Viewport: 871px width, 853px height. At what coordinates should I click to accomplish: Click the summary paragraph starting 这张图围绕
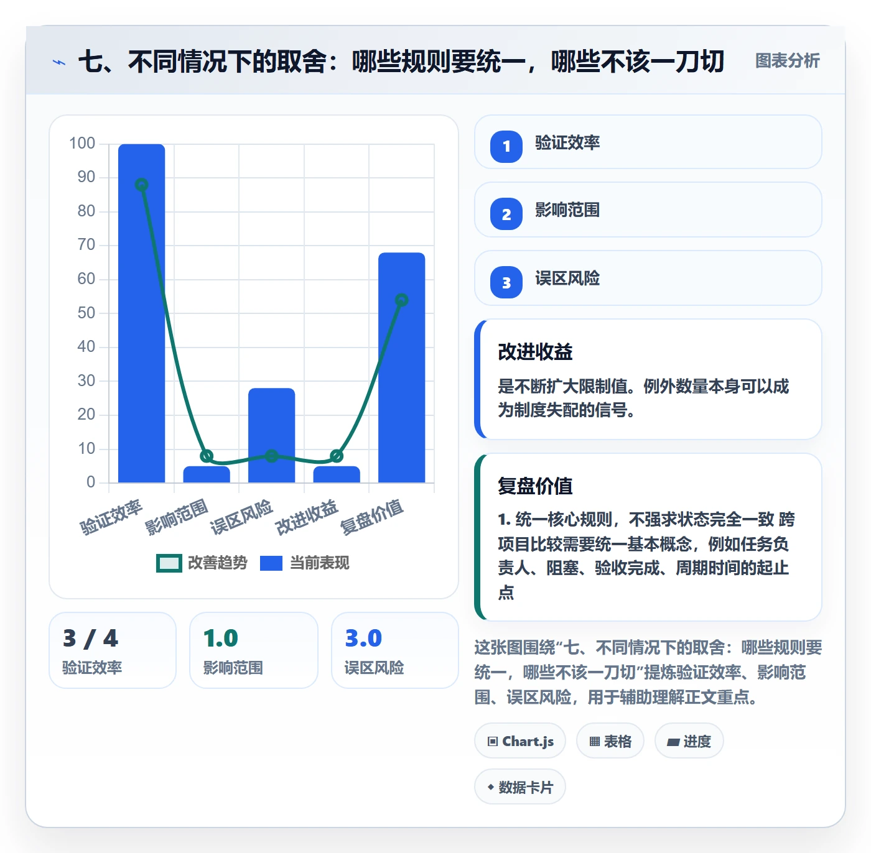tap(648, 672)
